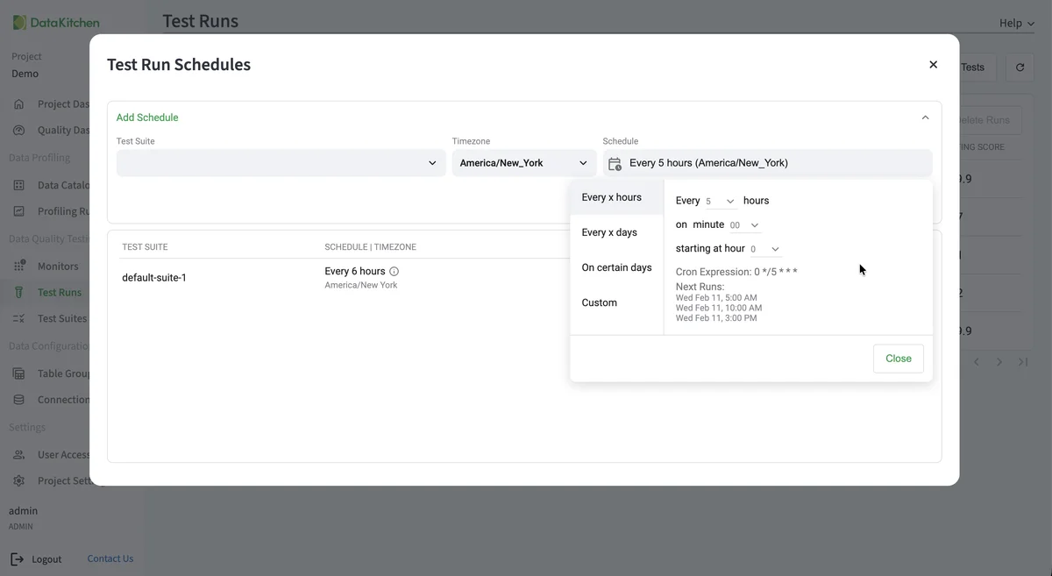Open the Timezone dropdown showing America/New_York

click(582, 162)
